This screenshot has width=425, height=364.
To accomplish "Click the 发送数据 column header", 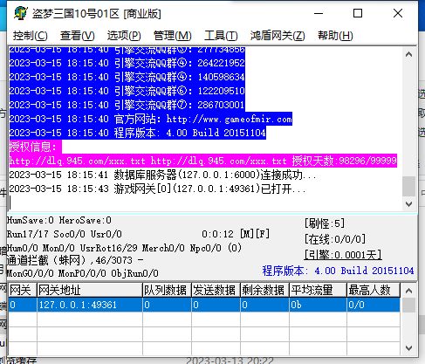I will [216, 290].
